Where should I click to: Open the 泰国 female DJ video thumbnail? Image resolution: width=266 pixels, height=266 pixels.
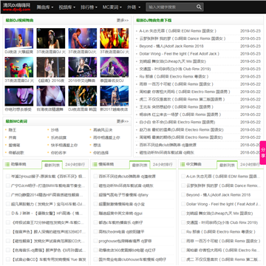tap(115, 67)
